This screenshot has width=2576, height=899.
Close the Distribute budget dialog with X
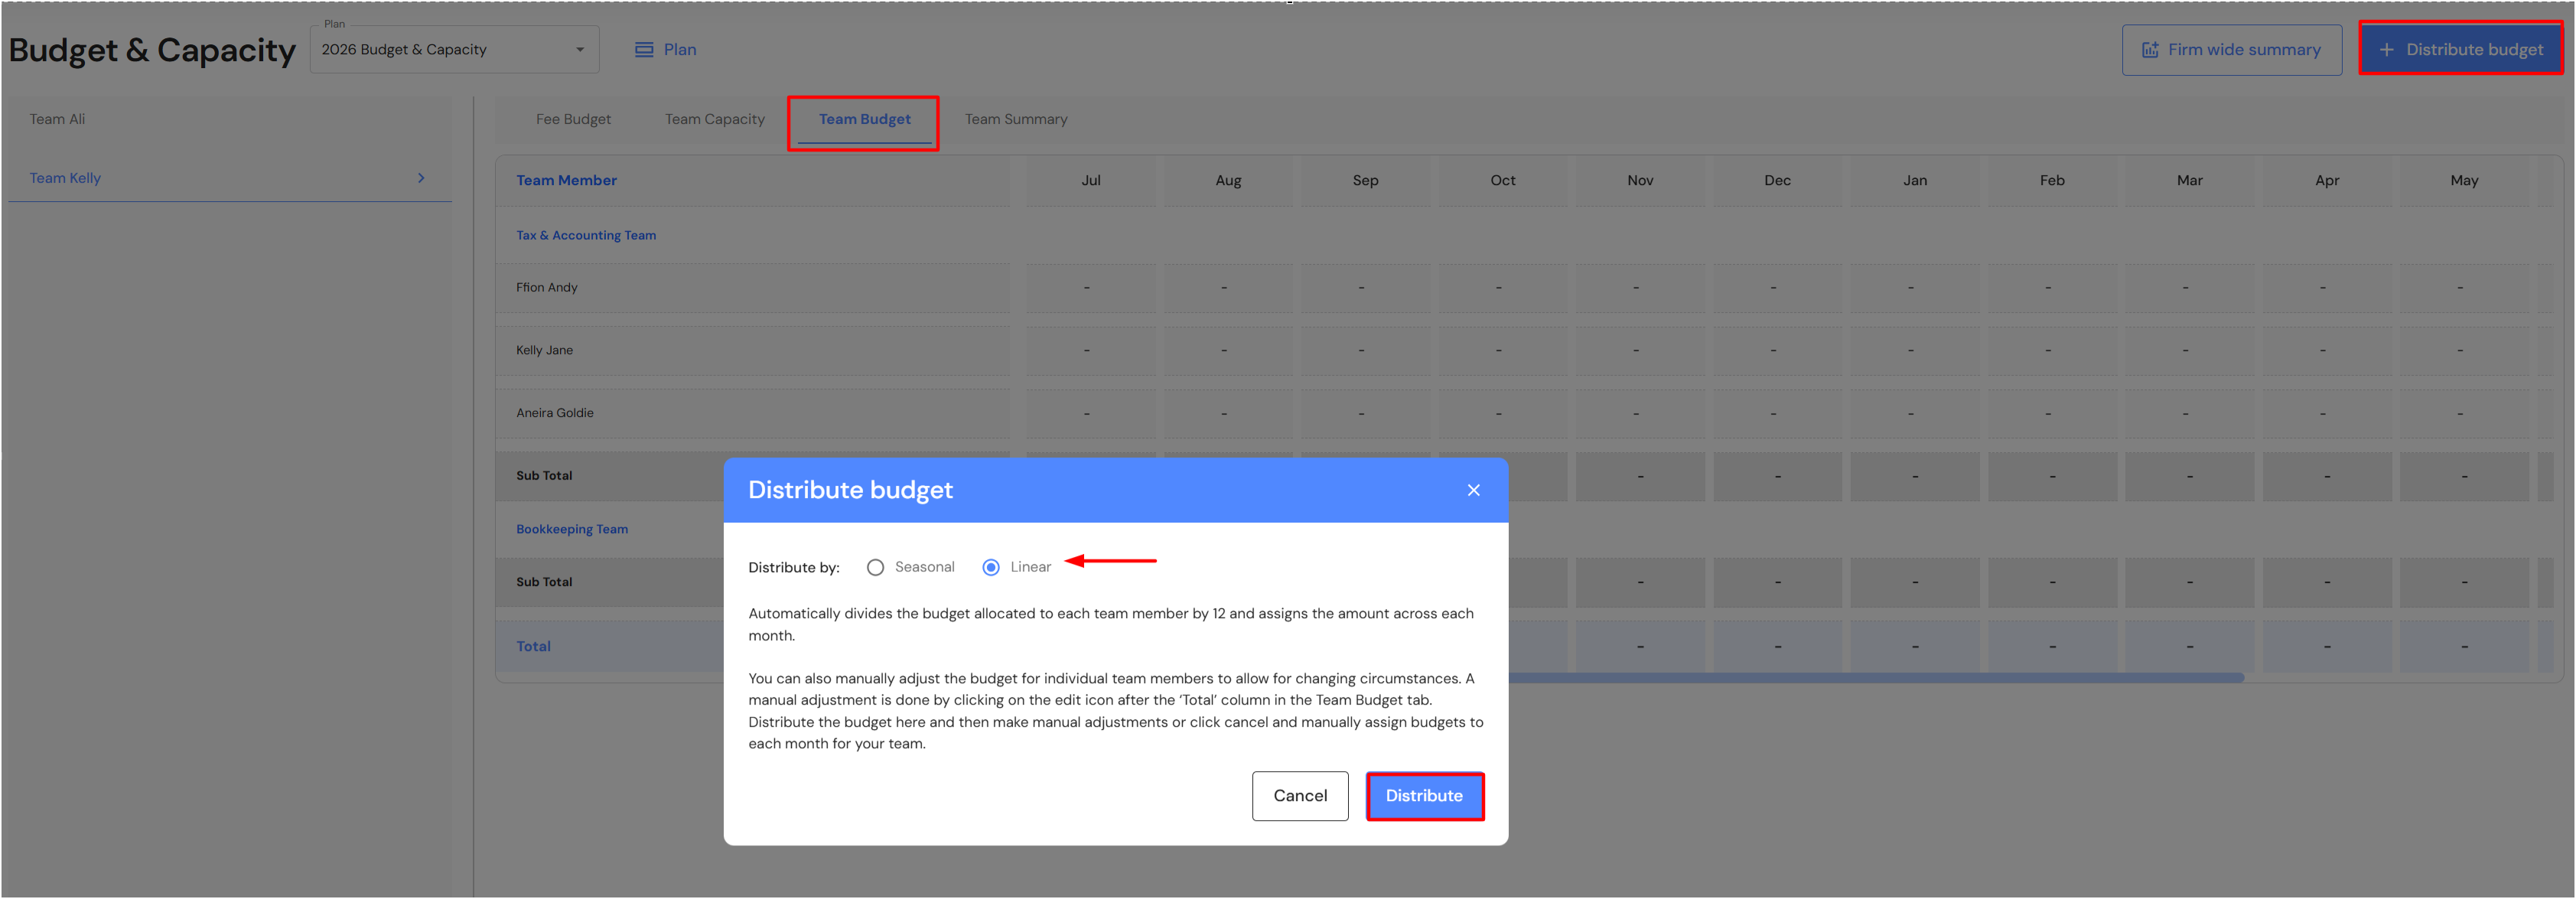(1473, 490)
